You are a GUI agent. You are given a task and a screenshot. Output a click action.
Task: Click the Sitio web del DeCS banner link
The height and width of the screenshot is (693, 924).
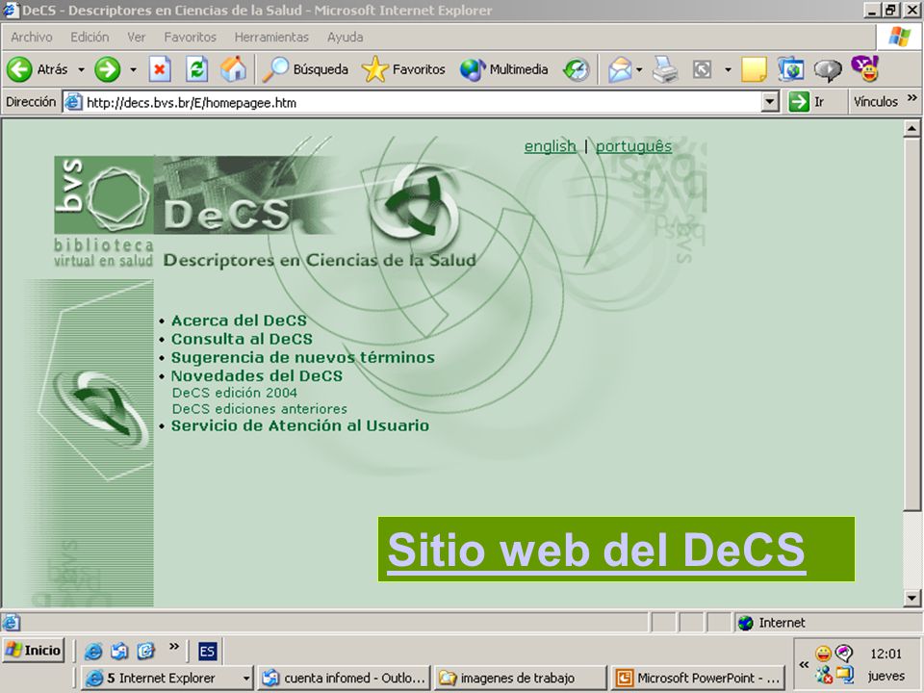point(597,550)
